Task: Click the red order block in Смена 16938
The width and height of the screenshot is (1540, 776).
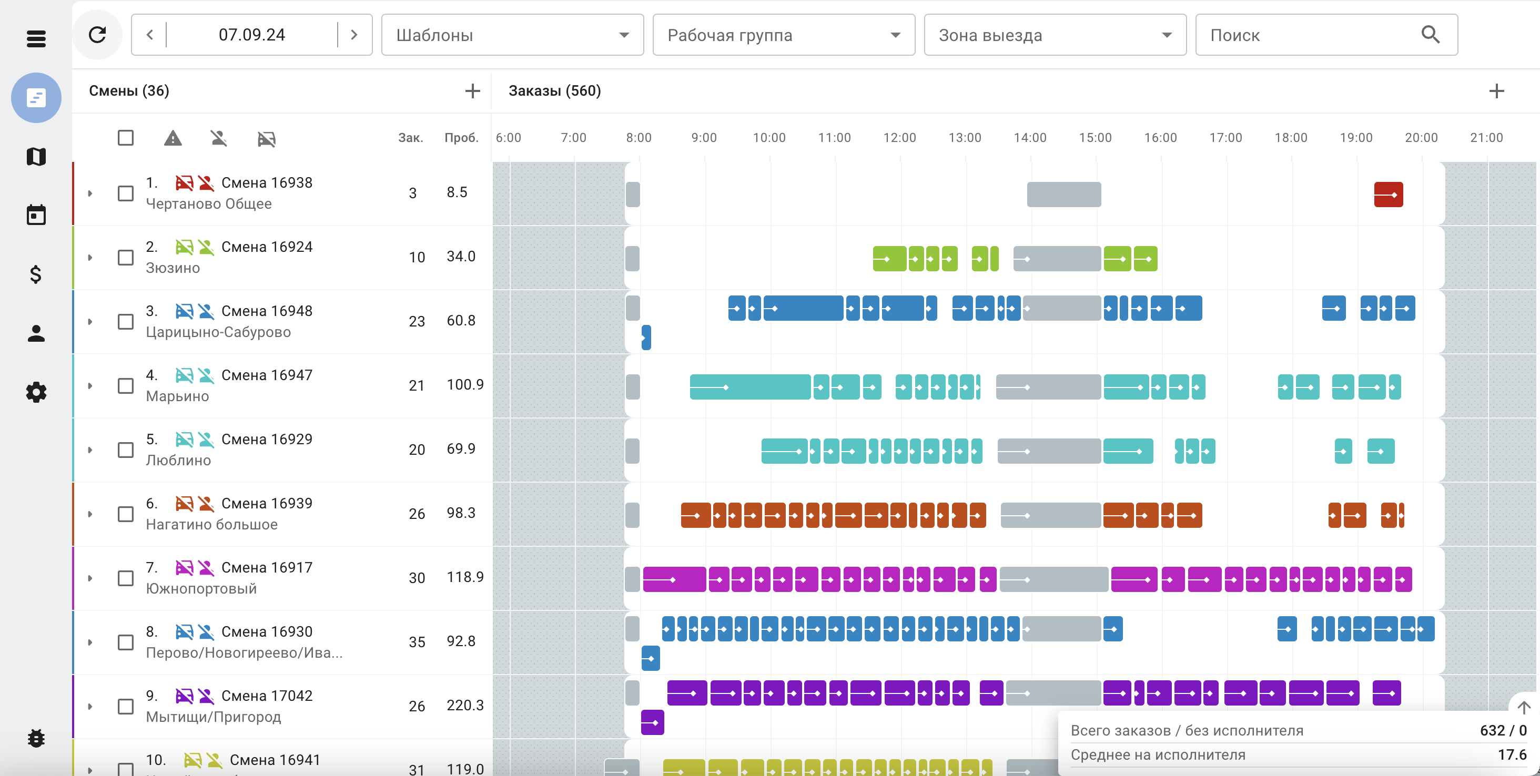Action: pyautogui.click(x=1387, y=195)
